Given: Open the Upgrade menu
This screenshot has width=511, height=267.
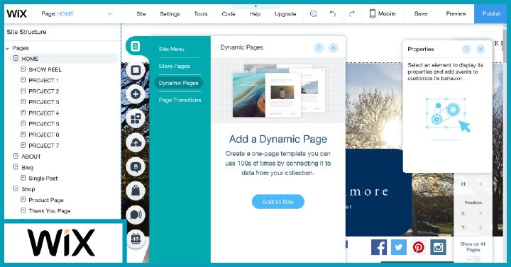Looking at the screenshot, I should pyautogui.click(x=285, y=13).
